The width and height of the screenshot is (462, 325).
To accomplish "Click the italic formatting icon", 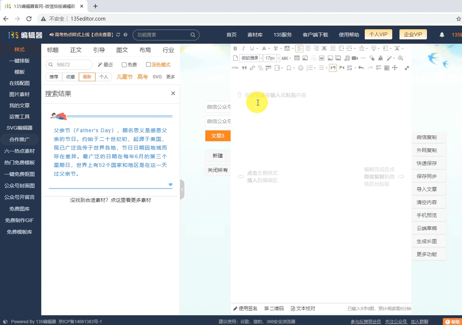I will [x=243, y=48].
